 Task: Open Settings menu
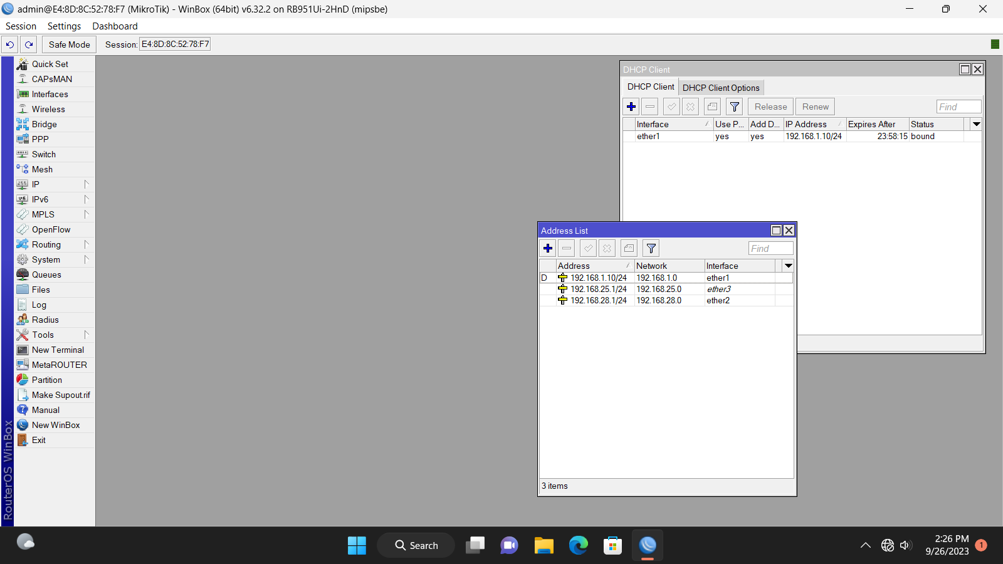pos(64,26)
